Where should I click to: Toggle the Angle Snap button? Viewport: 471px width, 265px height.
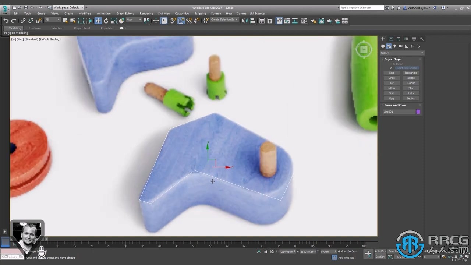pos(181,21)
